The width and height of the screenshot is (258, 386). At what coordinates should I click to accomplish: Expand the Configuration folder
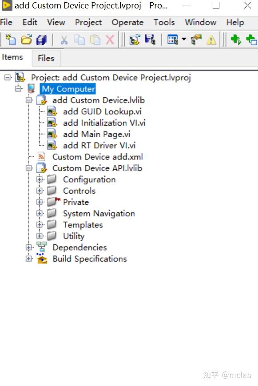coord(40,179)
